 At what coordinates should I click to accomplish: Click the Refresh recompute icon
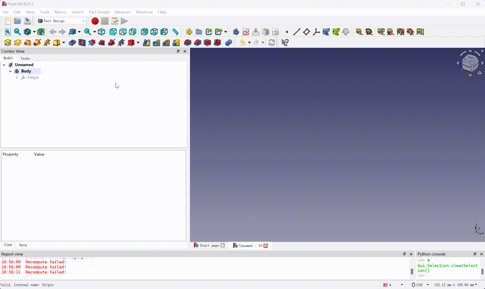[x=272, y=43]
